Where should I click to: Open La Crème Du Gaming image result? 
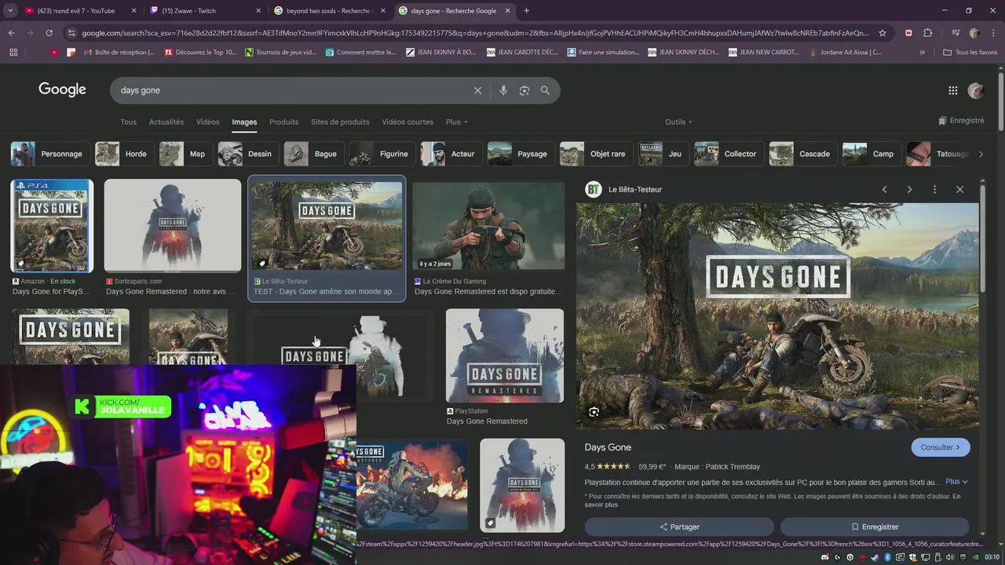488,228
